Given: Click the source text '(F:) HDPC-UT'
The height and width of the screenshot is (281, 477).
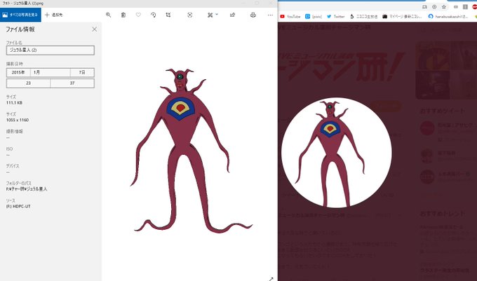Looking at the screenshot, I should click(18, 207).
